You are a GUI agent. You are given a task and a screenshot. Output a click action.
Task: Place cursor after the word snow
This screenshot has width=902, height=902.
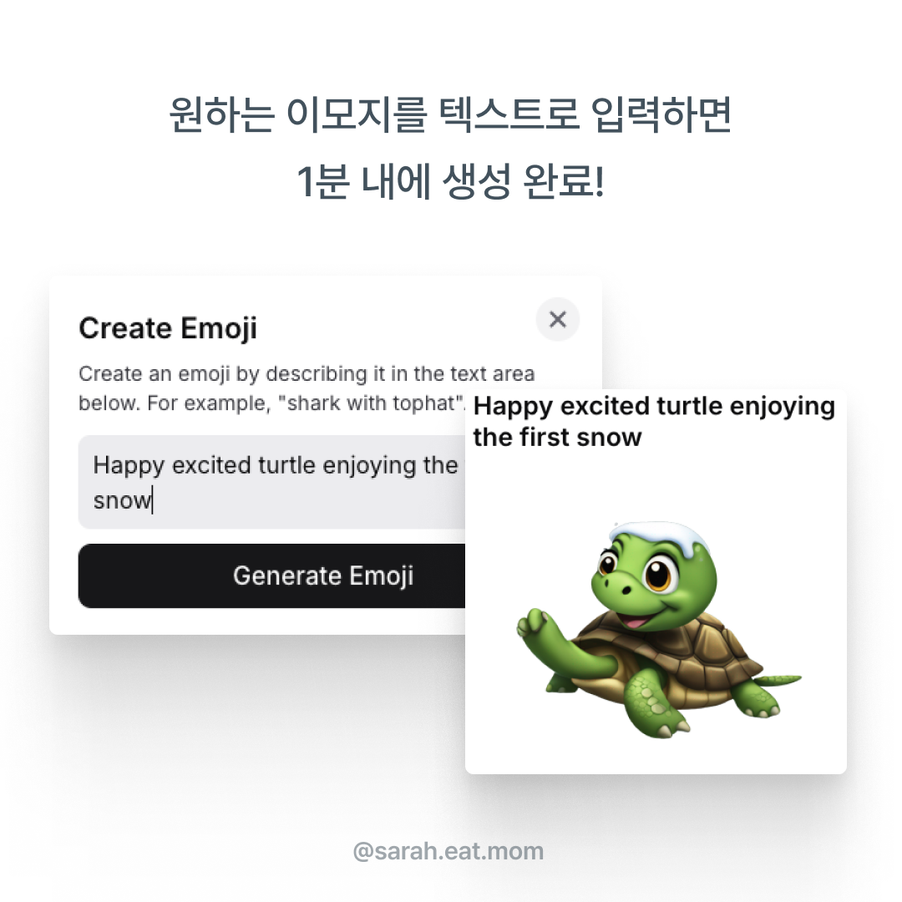[153, 500]
